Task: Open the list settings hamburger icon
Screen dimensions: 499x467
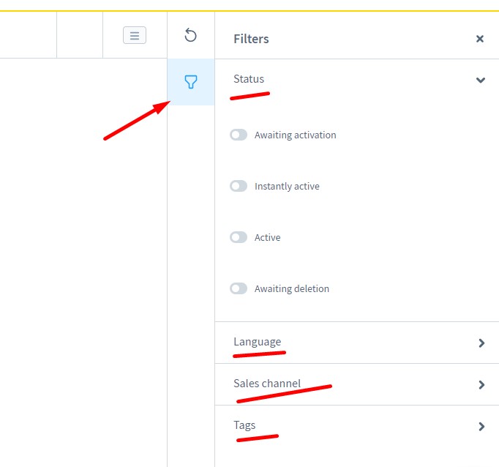Action: click(135, 35)
